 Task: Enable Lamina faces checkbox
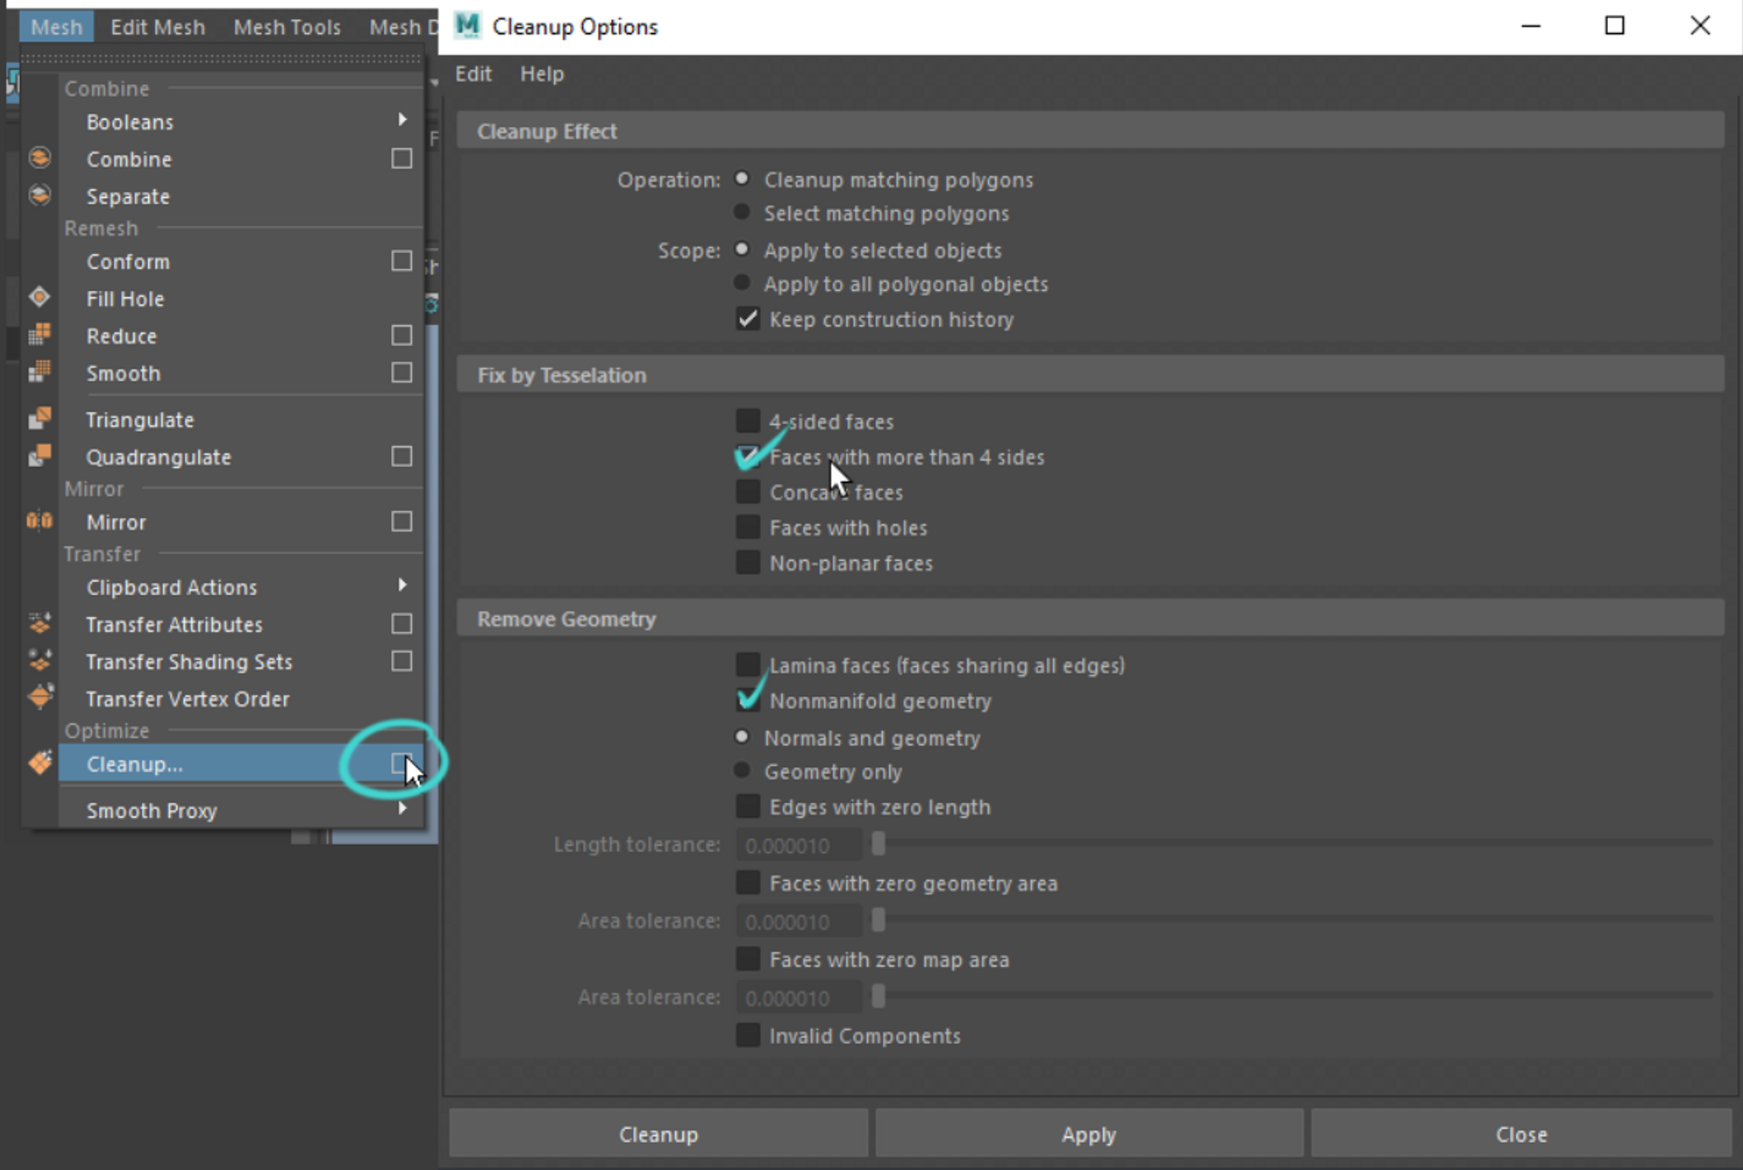[748, 665]
